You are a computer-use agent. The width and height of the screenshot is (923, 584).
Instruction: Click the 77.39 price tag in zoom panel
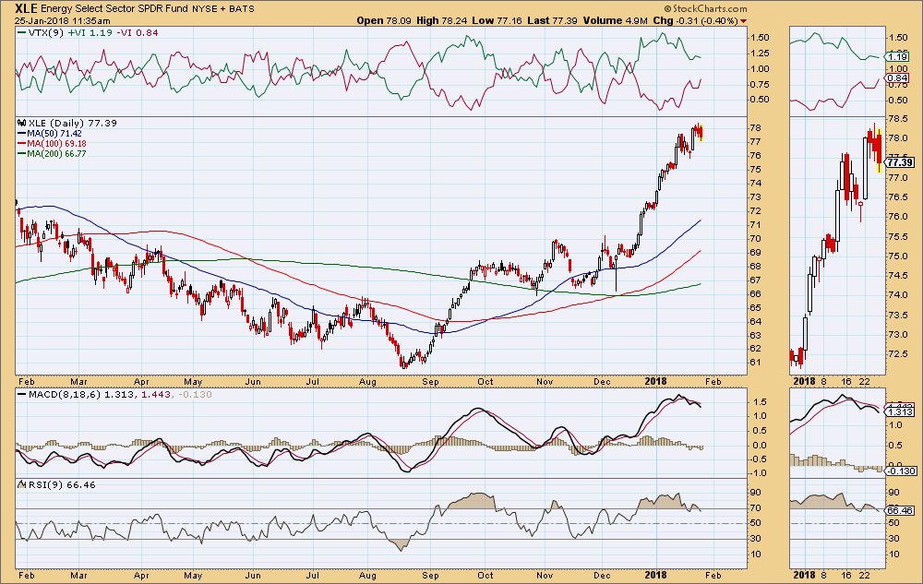coord(901,162)
